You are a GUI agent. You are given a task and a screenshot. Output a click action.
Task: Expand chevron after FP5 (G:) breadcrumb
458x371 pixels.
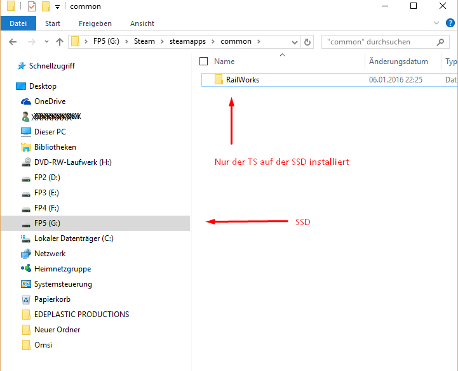[x=126, y=41]
